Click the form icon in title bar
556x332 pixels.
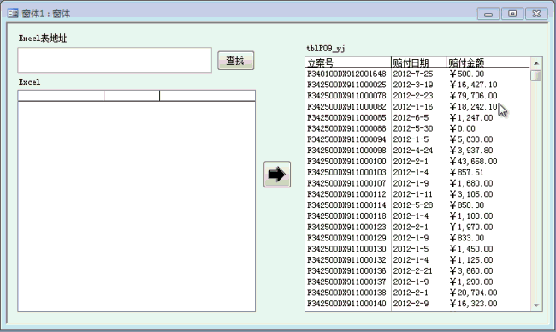[13, 13]
